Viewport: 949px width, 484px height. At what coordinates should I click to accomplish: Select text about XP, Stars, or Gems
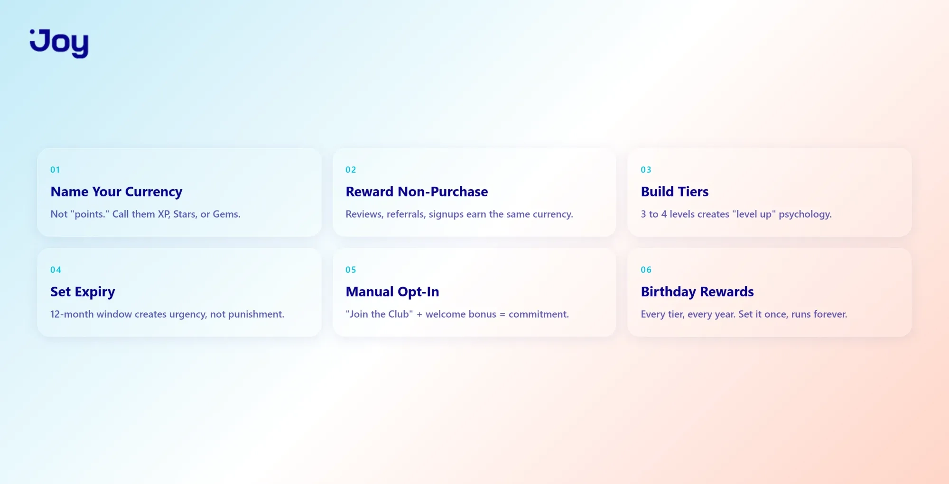(x=145, y=214)
